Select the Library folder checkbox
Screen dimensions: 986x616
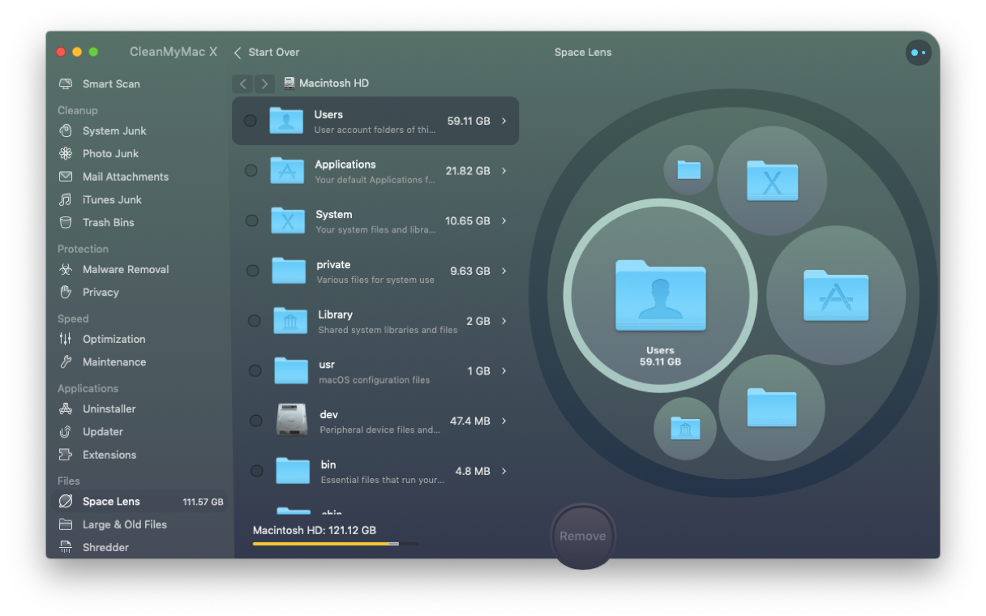point(254,321)
